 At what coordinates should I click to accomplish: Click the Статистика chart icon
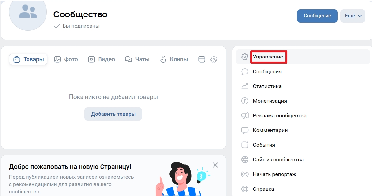pos(245,86)
